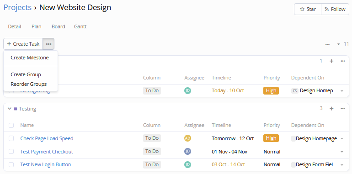Screen dimensions: 352x174
Task: Click the 03 Oct - 14 Oct timeline
Action: click(x=228, y=164)
